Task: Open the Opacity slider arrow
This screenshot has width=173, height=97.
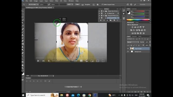Action: (x=150, y=42)
